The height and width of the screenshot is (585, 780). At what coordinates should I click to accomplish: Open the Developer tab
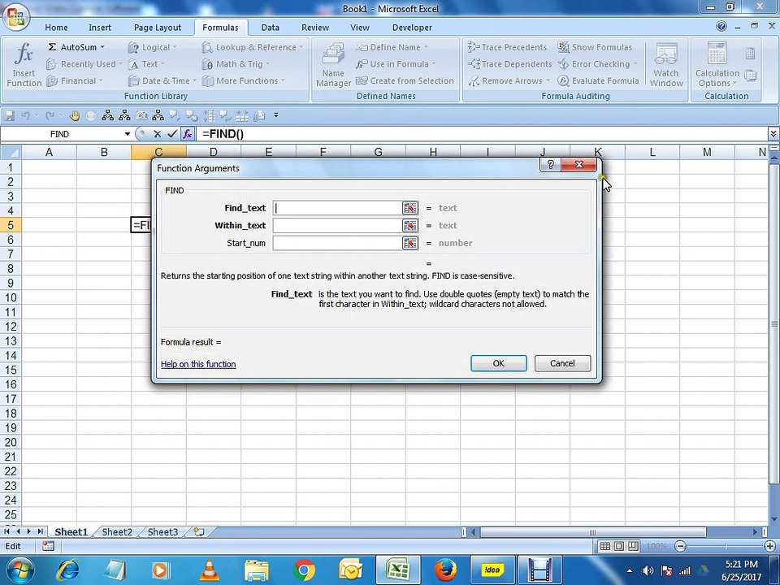coord(412,28)
